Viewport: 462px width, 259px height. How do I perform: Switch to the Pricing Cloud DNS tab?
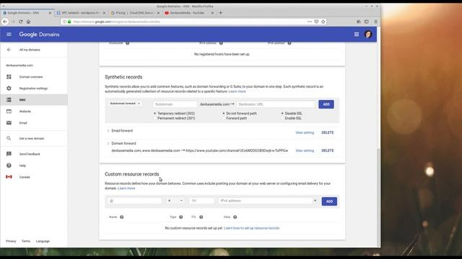tap(135, 13)
